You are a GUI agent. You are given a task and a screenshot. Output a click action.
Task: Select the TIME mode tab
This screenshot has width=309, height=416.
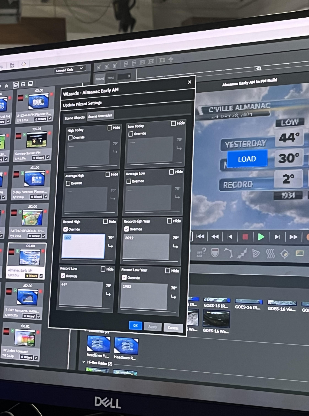pyautogui.click(x=111, y=78)
